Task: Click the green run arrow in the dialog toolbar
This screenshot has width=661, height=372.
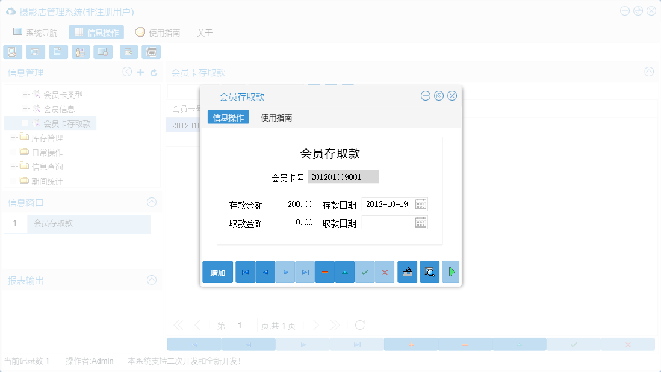Action: [x=451, y=271]
